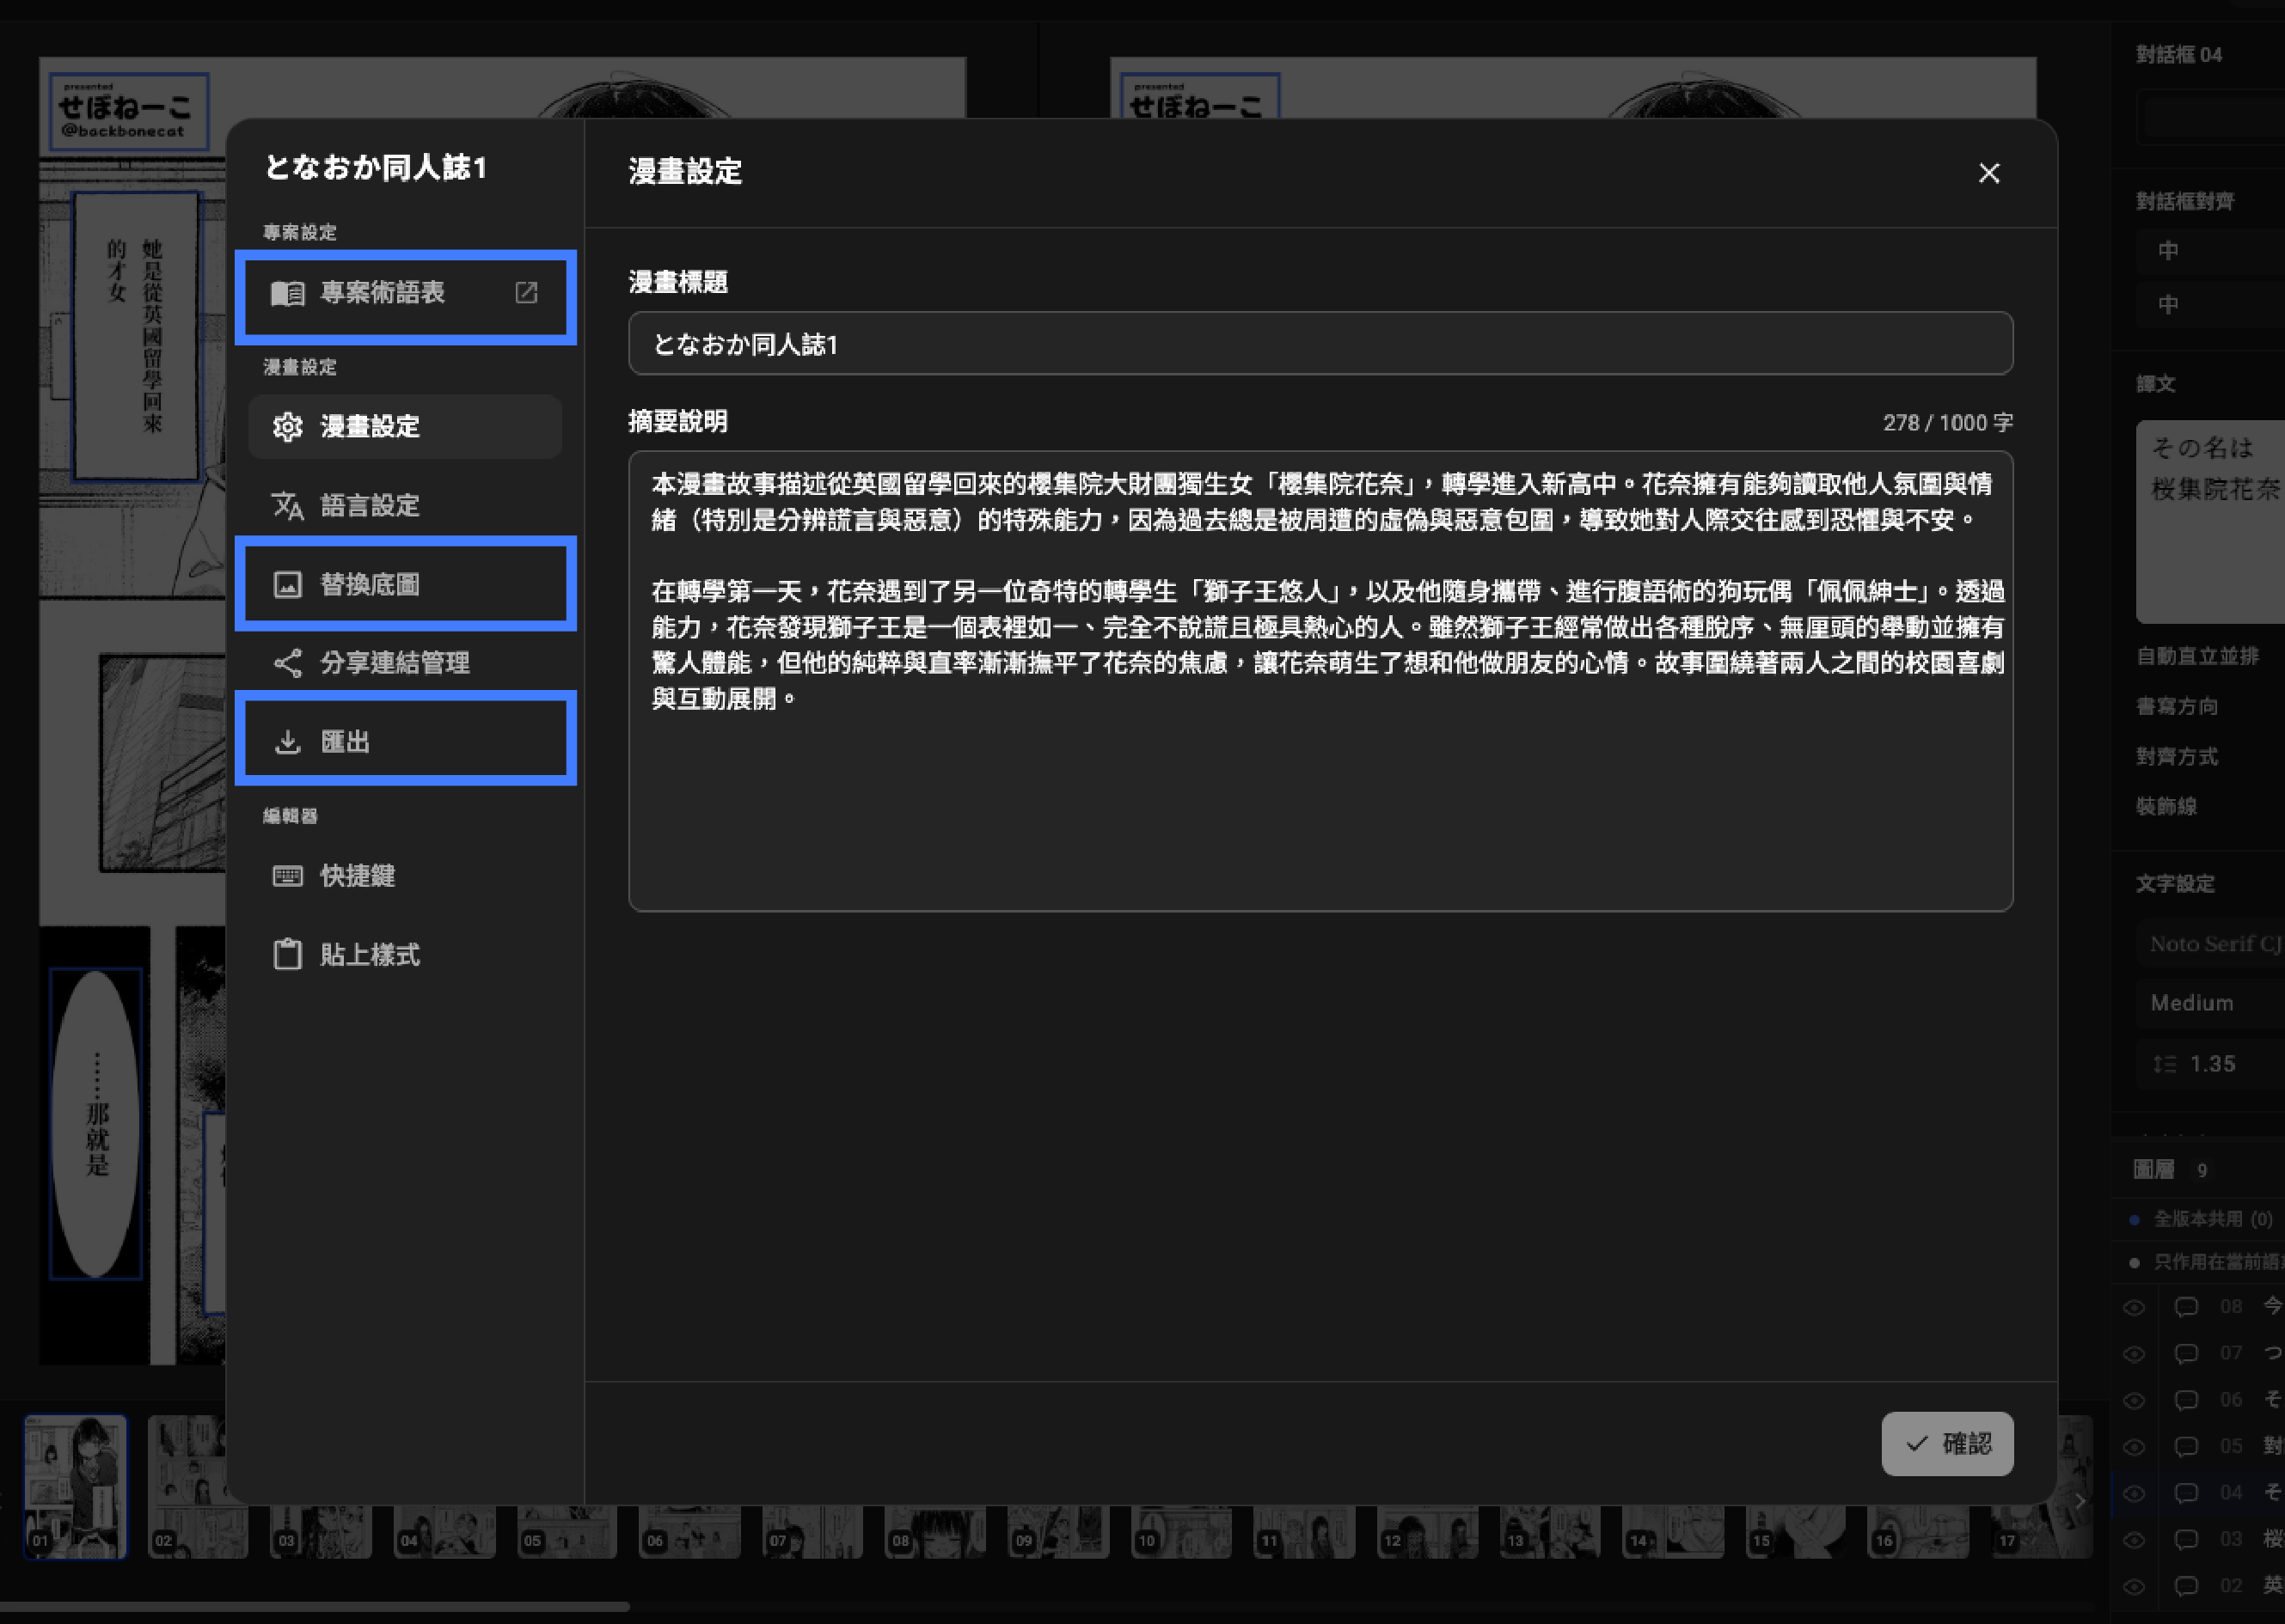Close the 漫畫設定 dialog
This screenshot has width=2285, height=1624.
1989,173
